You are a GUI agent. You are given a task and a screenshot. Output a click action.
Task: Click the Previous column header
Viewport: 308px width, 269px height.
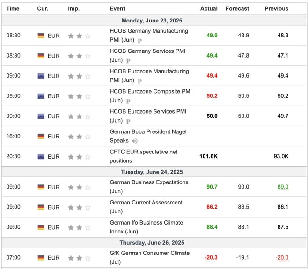click(x=276, y=8)
